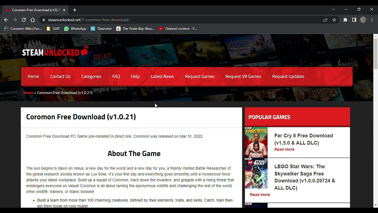This screenshot has width=378, height=213.
Task: Open Request Updates
Action: (288, 76)
